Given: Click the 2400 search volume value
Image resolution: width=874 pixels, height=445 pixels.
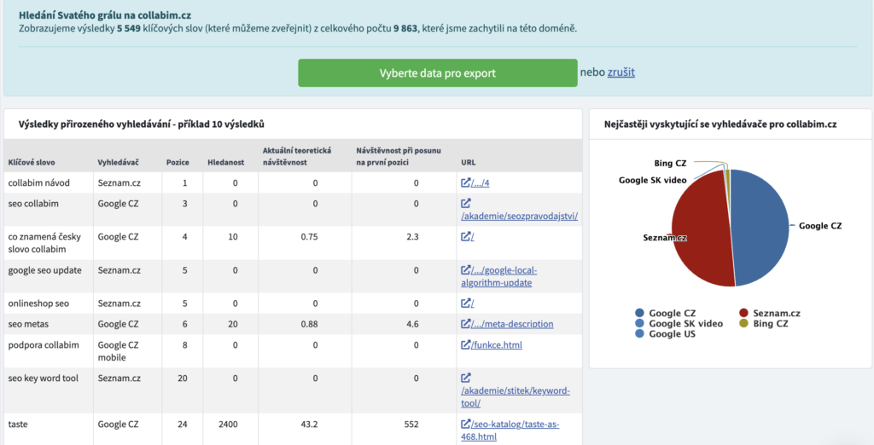Looking at the screenshot, I should click(x=228, y=424).
